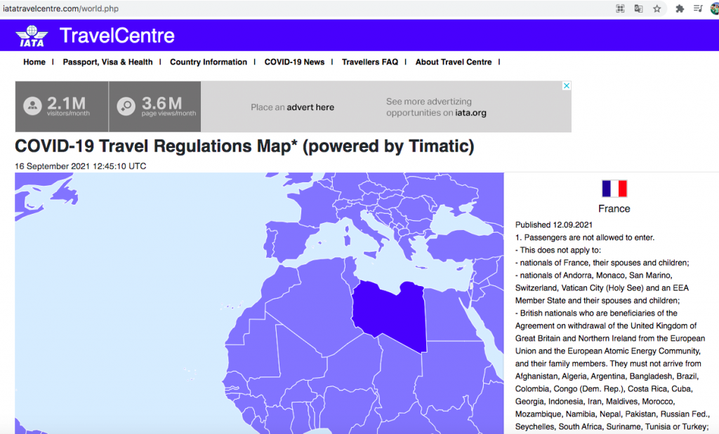This screenshot has width=719, height=434.
Task: Open Passport, Visa & Health menu
Action: click(x=107, y=62)
